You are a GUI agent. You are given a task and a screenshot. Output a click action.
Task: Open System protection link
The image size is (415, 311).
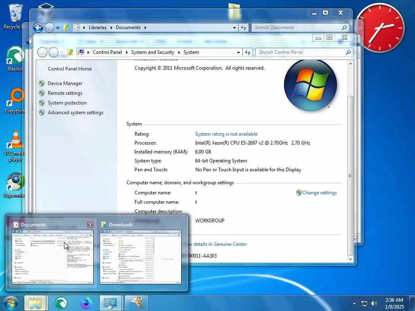(x=67, y=103)
